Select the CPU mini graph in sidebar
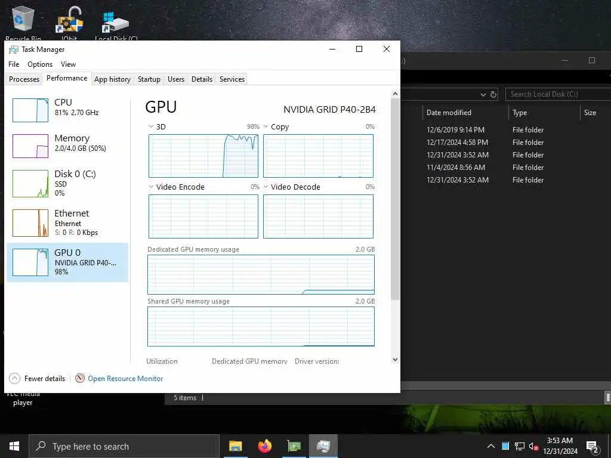 click(30, 110)
